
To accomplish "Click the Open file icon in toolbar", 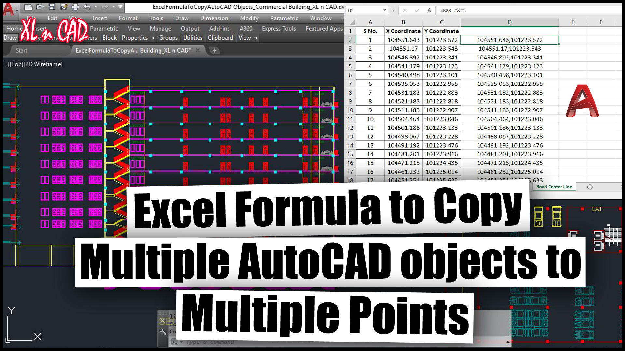I will coord(39,7).
